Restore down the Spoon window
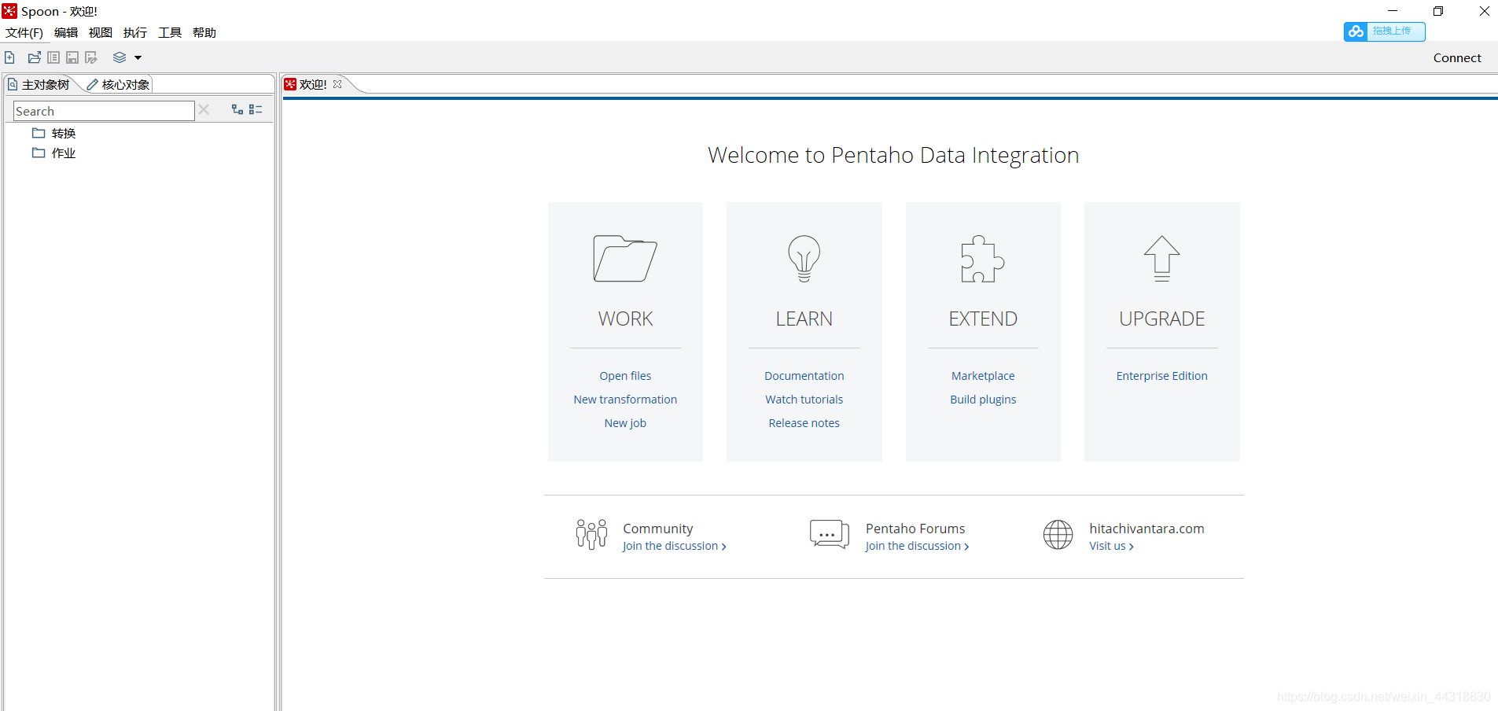Screen dimensions: 1498x711 click(1438, 11)
